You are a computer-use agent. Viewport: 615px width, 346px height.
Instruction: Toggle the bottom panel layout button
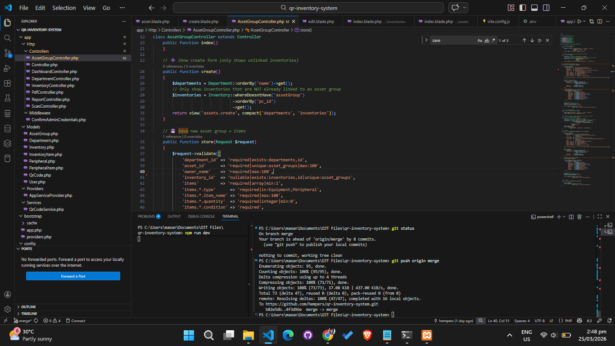click(x=534, y=8)
